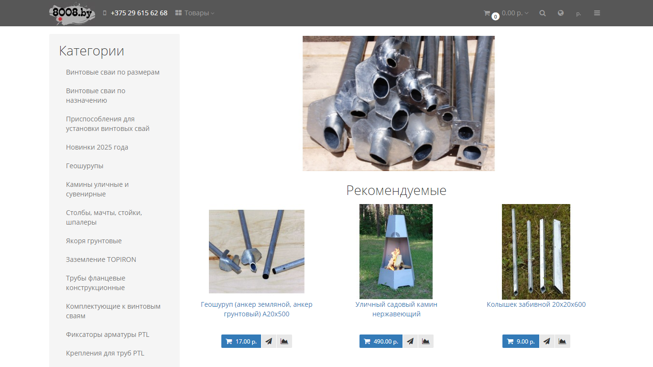Open category Фиксаторы арматуры PTL
The height and width of the screenshot is (367, 653).
(x=108, y=335)
